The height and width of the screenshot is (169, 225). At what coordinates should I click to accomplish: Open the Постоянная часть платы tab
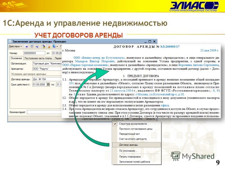click(38, 58)
